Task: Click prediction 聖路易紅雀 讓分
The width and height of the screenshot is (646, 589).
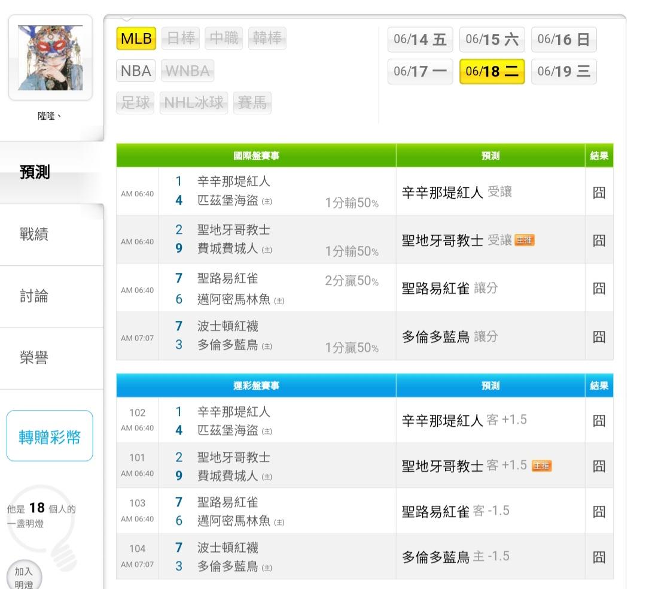Action: click(450, 288)
